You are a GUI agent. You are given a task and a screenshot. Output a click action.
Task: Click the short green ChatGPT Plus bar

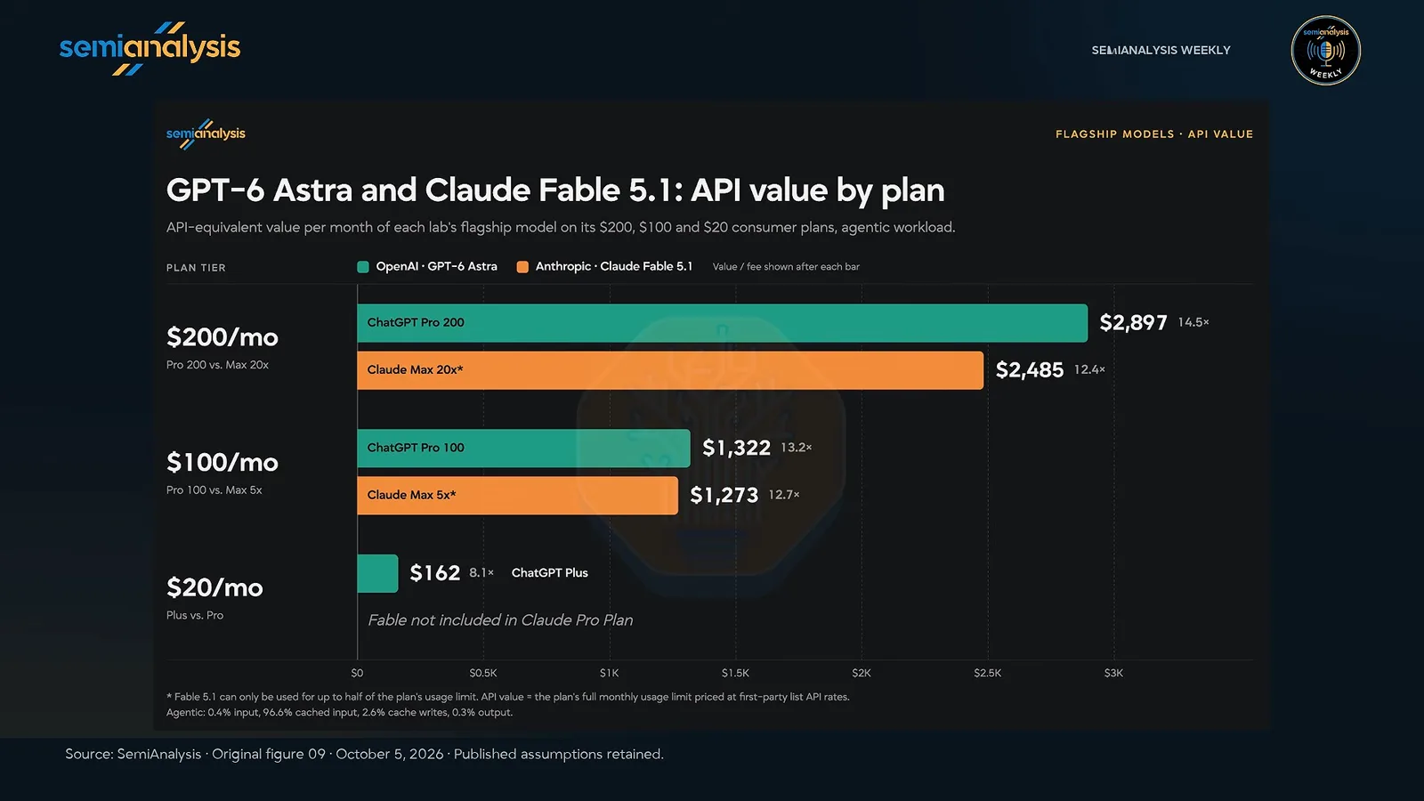tap(377, 574)
